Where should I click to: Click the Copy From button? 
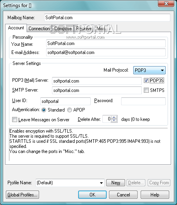[159, 183]
